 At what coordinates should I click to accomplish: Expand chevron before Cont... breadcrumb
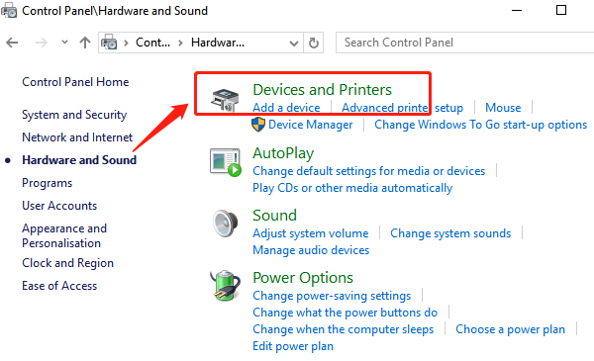[126, 43]
